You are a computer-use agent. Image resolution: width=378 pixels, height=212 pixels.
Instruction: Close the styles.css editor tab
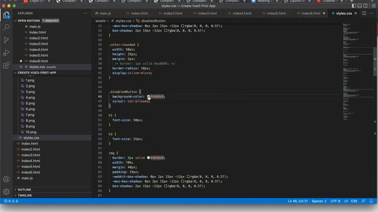[356, 13]
